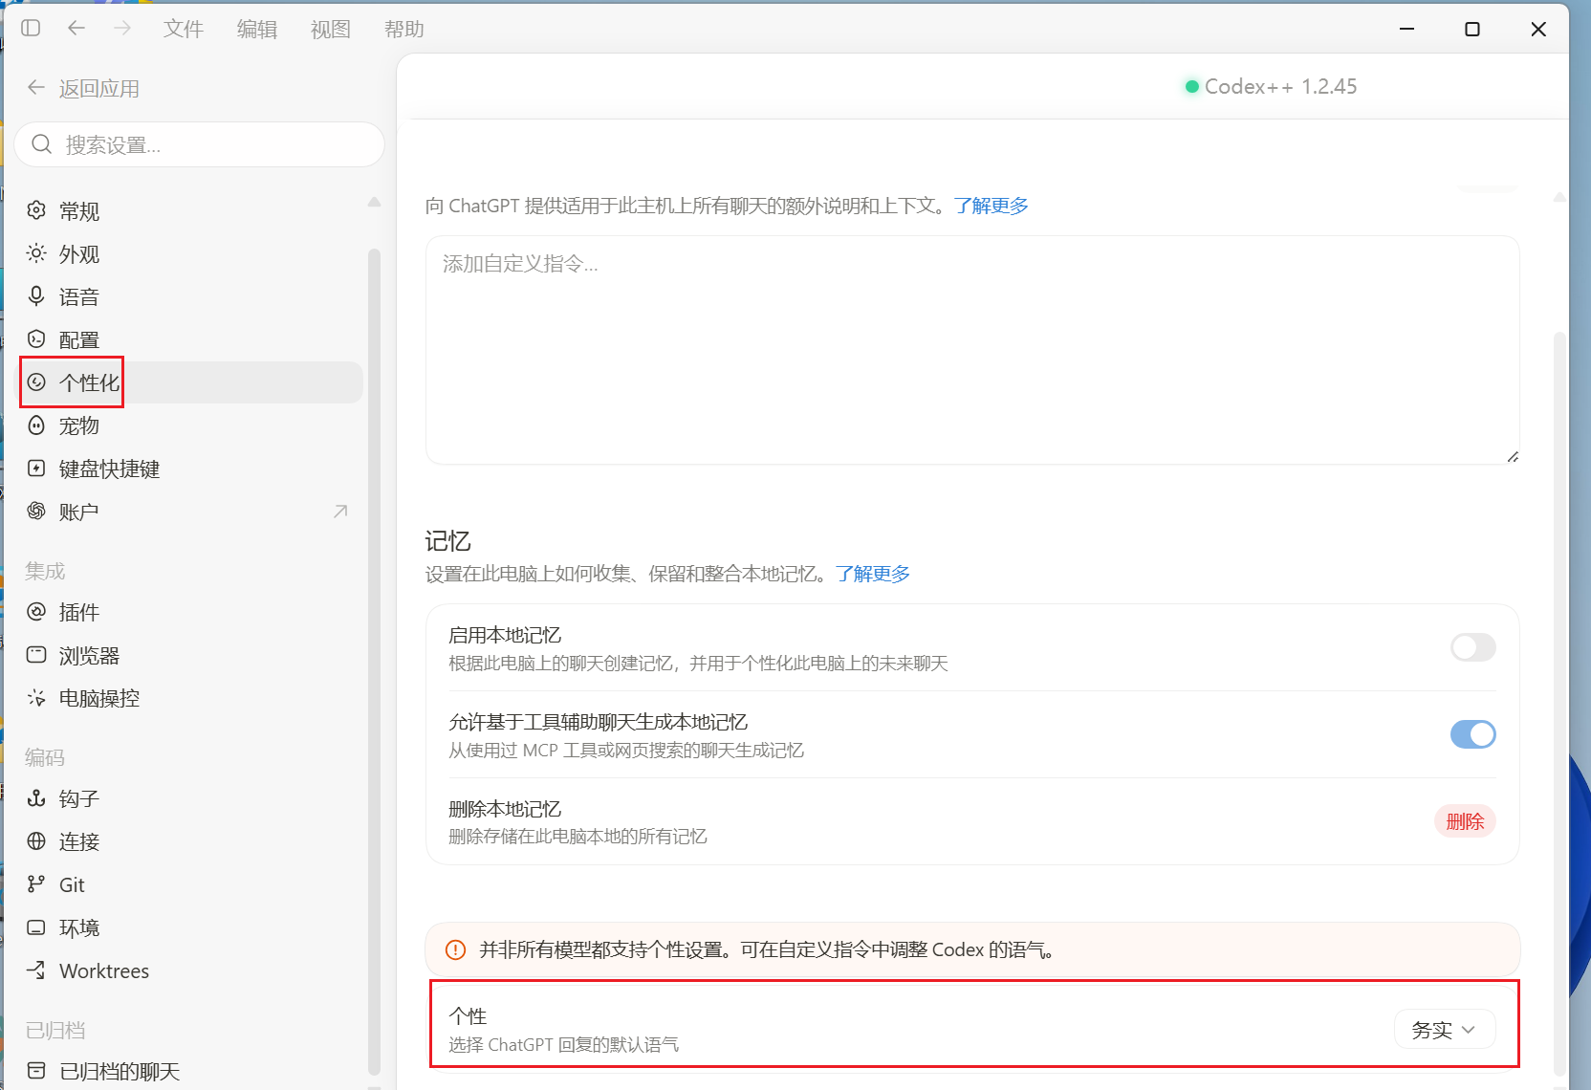The width and height of the screenshot is (1591, 1090).
Task: Click the 账户 OpenAI logo icon
Action: point(36,512)
